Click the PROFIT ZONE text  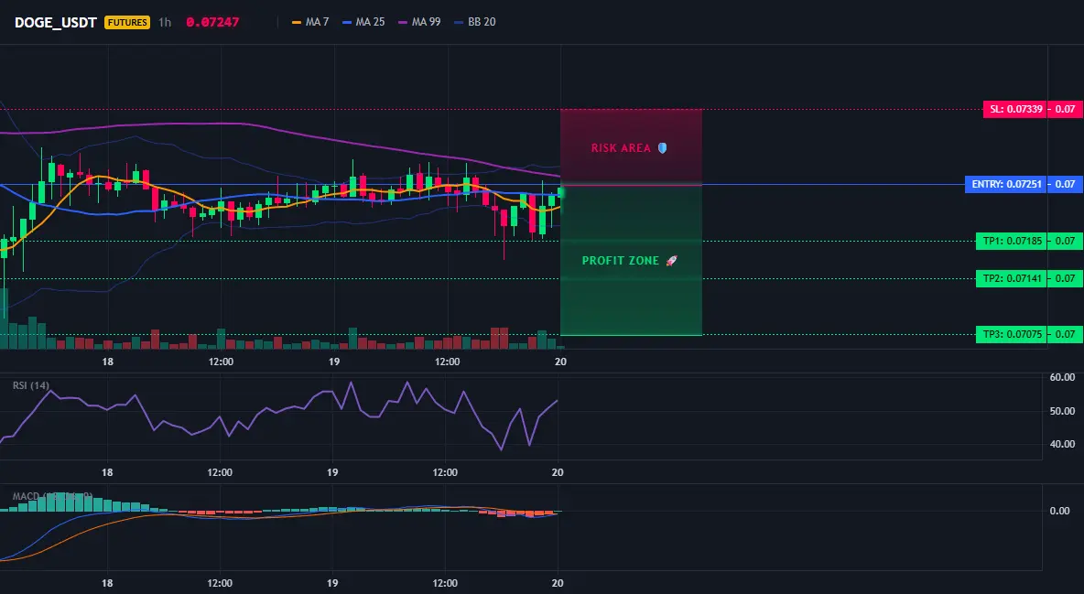(x=621, y=261)
